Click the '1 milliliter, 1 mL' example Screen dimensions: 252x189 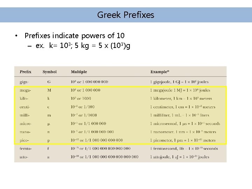tap(180, 115)
